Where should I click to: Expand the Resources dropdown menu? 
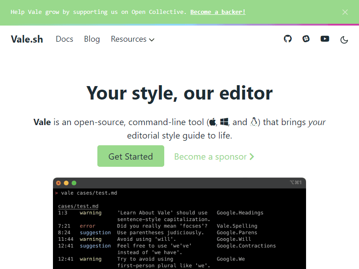[x=129, y=39]
